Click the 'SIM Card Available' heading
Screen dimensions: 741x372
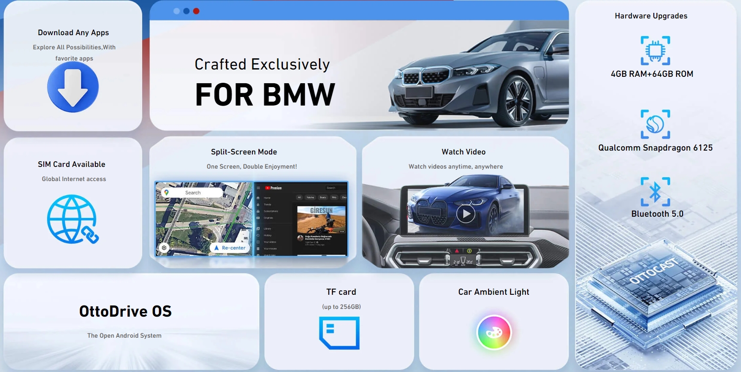[x=72, y=164]
